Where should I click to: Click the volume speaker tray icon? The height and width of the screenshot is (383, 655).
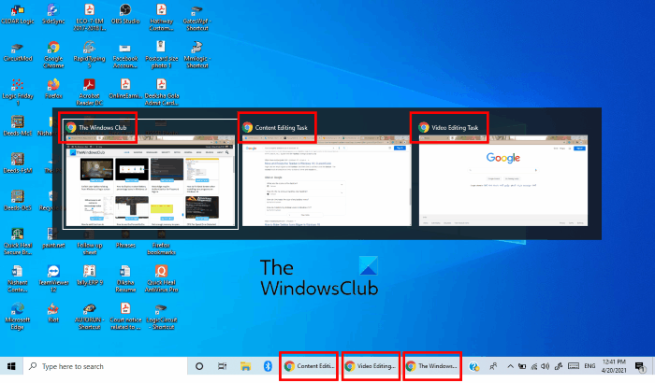point(546,366)
